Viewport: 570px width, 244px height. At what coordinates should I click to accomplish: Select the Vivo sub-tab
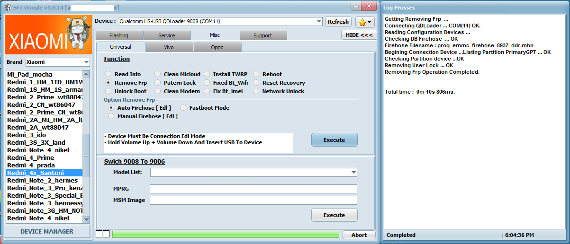tap(169, 47)
